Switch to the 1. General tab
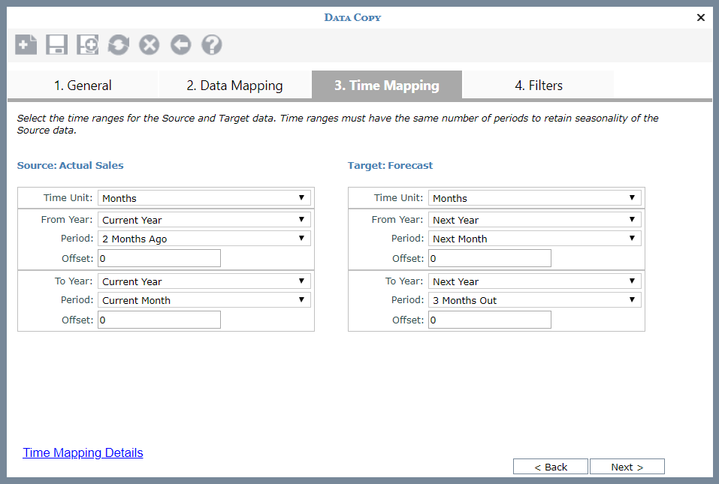Image resolution: width=719 pixels, height=484 pixels. 83,85
